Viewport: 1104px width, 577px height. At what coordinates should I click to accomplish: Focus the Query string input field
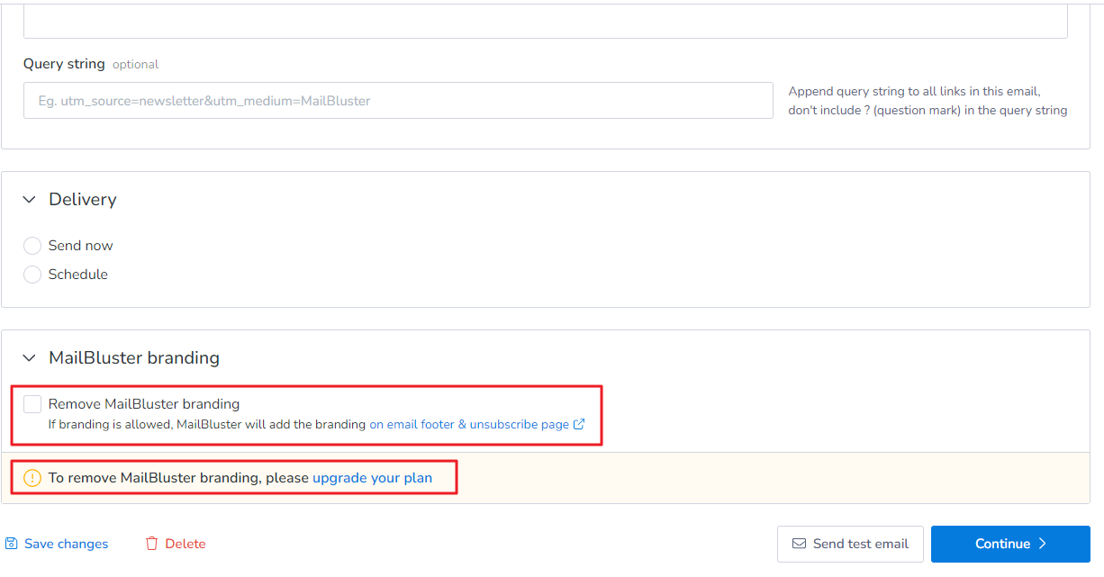pyautogui.click(x=398, y=101)
